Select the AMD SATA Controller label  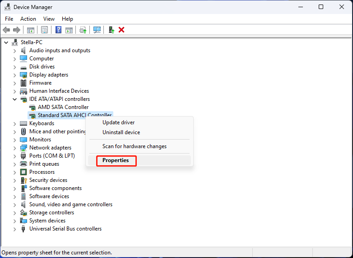tap(63, 107)
